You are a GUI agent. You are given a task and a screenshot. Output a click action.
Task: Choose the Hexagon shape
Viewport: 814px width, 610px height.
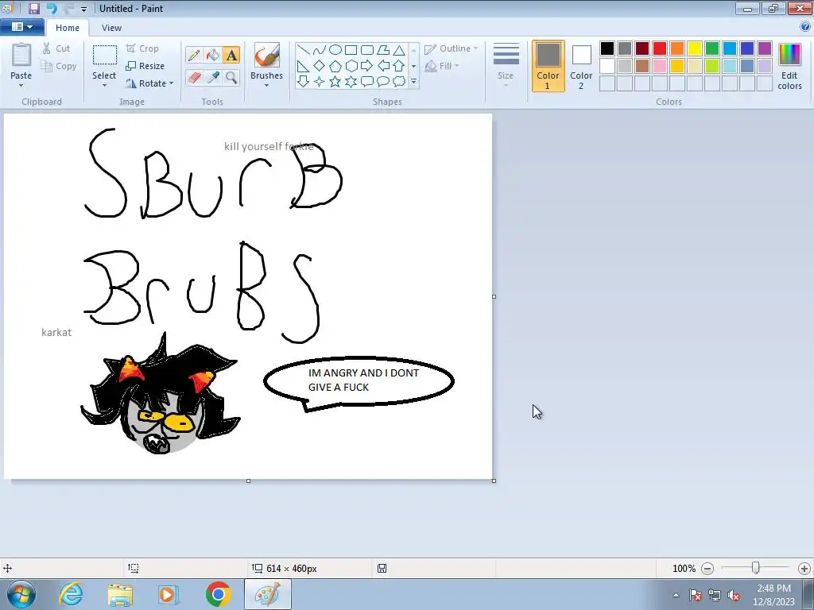(x=351, y=66)
